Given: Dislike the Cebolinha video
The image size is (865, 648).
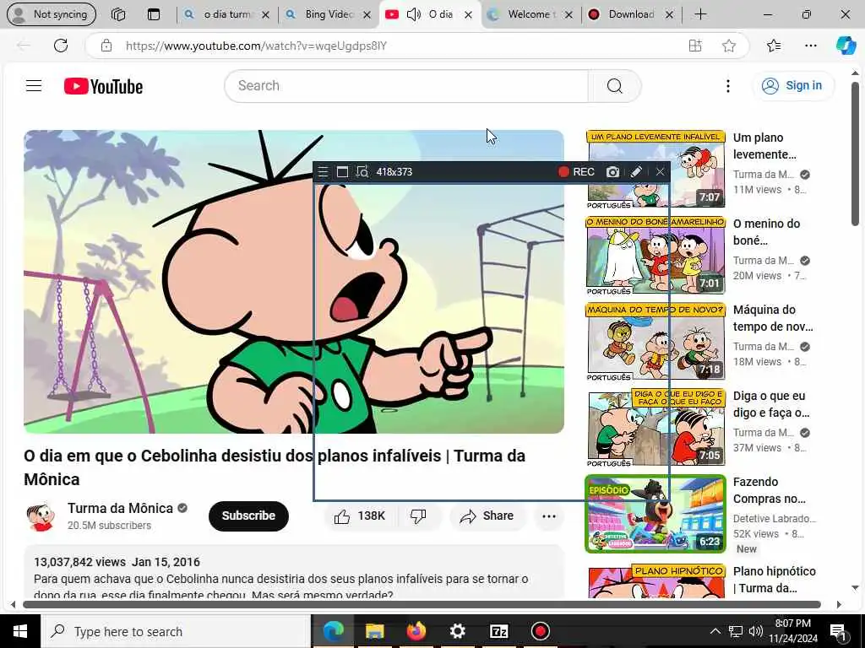Looking at the screenshot, I should pyautogui.click(x=418, y=516).
